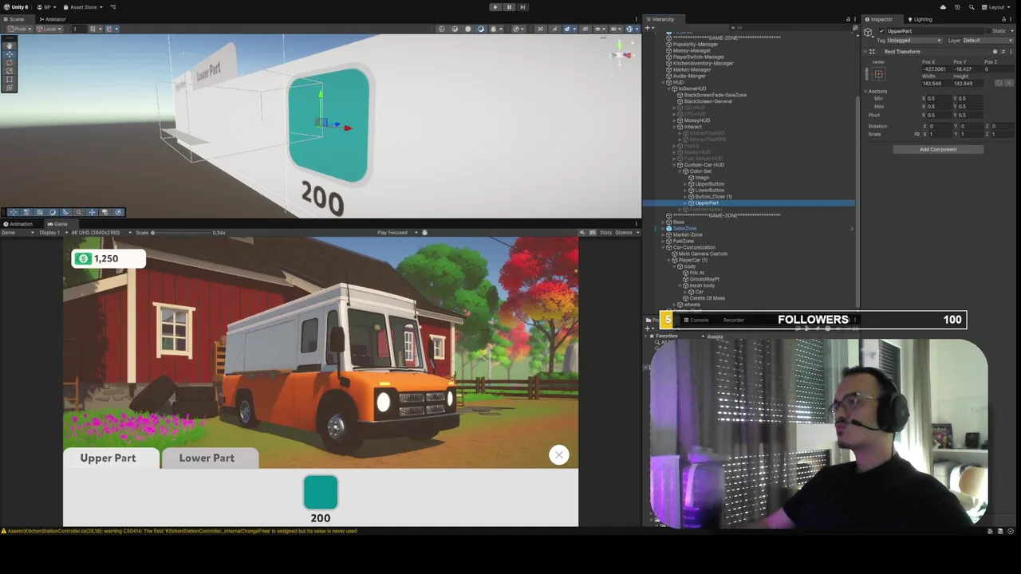
Task: Switch to the Animator tab
Action: click(x=54, y=19)
